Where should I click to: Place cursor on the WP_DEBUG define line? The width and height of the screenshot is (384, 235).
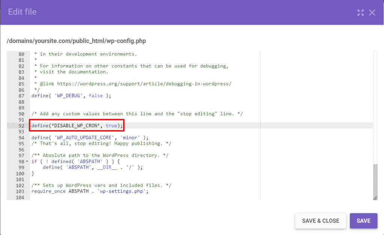click(x=67, y=95)
